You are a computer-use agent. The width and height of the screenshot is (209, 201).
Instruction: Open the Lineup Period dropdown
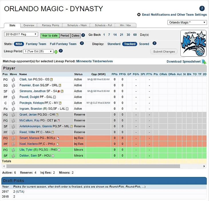[x=38, y=51]
